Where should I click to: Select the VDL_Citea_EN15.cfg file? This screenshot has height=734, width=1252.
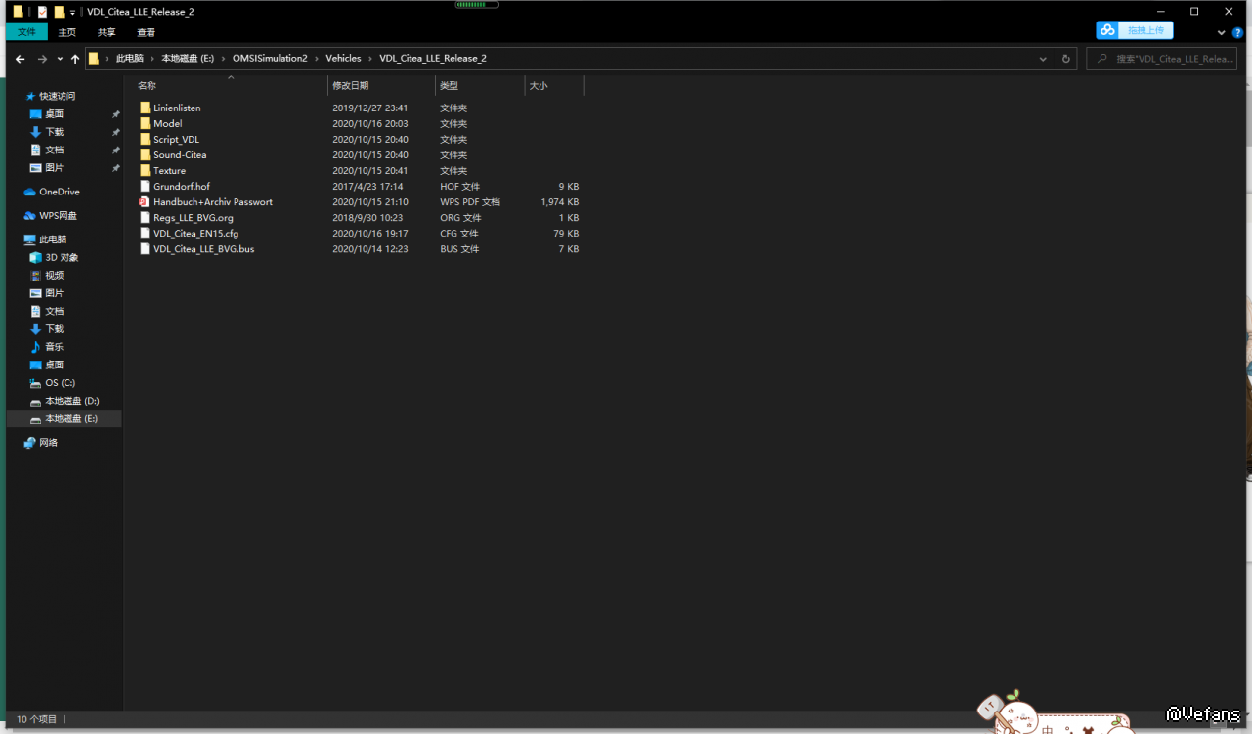195,233
